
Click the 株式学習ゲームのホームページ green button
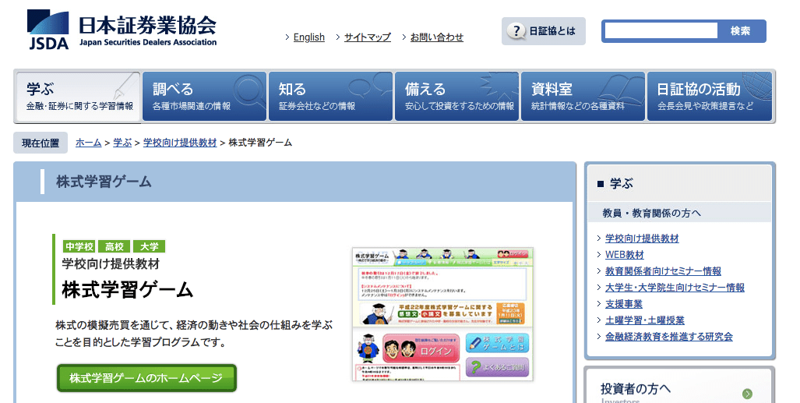pyautogui.click(x=146, y=378)
